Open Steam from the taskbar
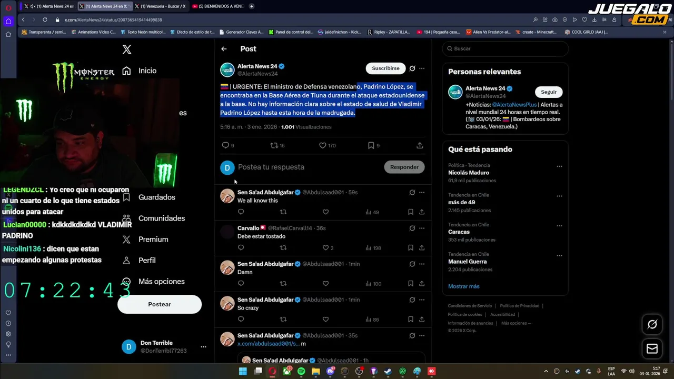 pyautogui.click(x=388, y=371)
